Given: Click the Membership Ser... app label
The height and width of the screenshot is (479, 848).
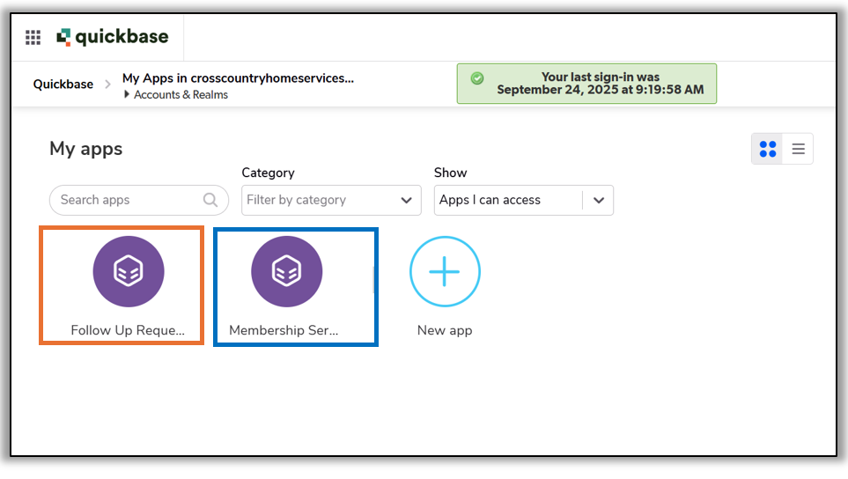Looking at the screenshot, I should tap(284, 330).
